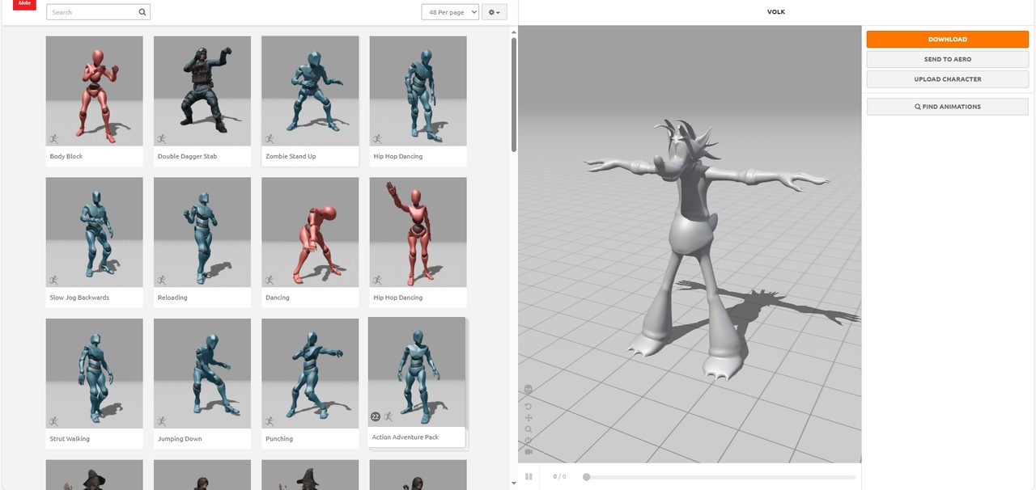
Task: Click running figure icon on Slow Jog Backwards
Action: pos(53,280)
